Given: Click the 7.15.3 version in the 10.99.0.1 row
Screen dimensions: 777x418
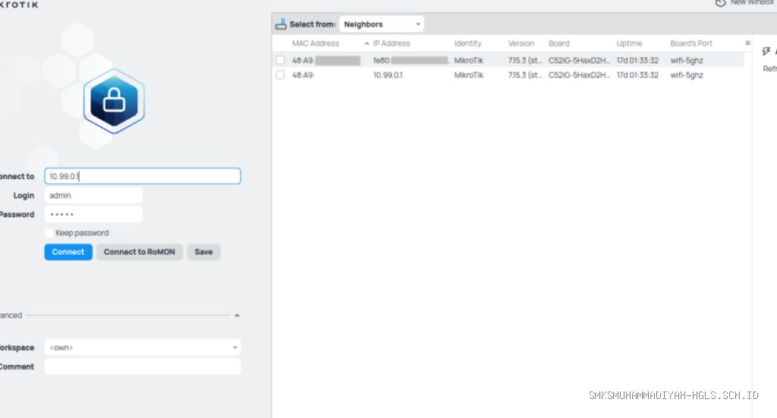Looking at the screenshot, I should tap(525, 75).
